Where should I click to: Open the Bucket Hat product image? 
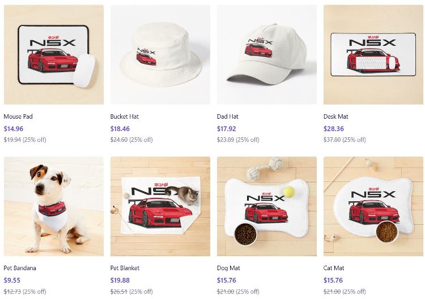[x=160, y=55]
